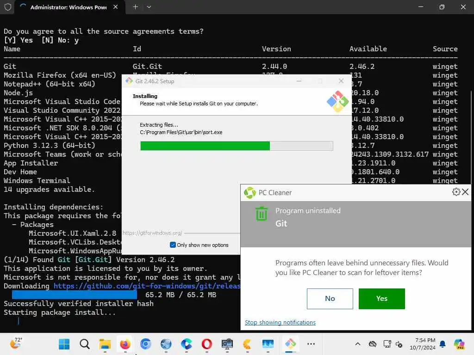Click the gitforwindows.org link in setup
Image resolution: width=474 pixels, height=355 pixels.
152,233
